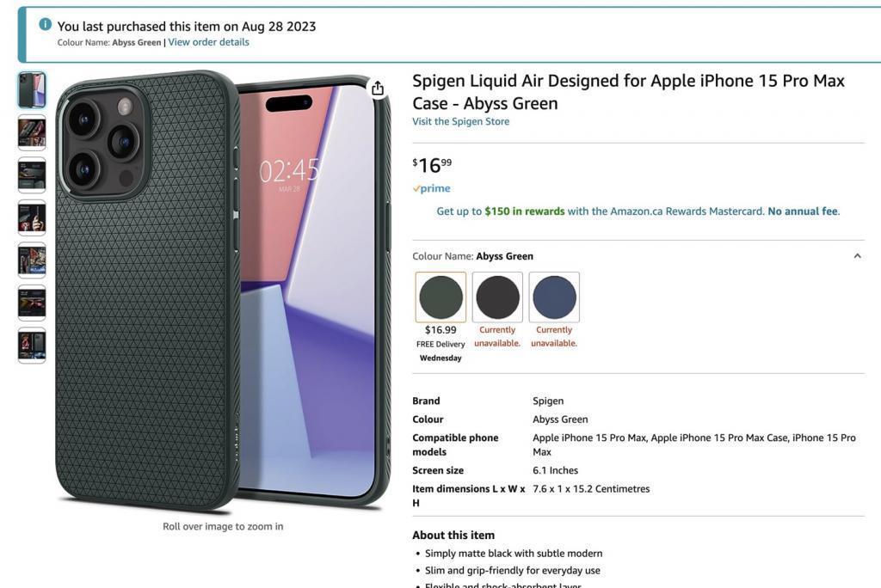Image resolution: width=881 pixels, height=588 pixels.
Task: Select the unavailable dark grey colour swatch
Action: [x=497, y=298]
